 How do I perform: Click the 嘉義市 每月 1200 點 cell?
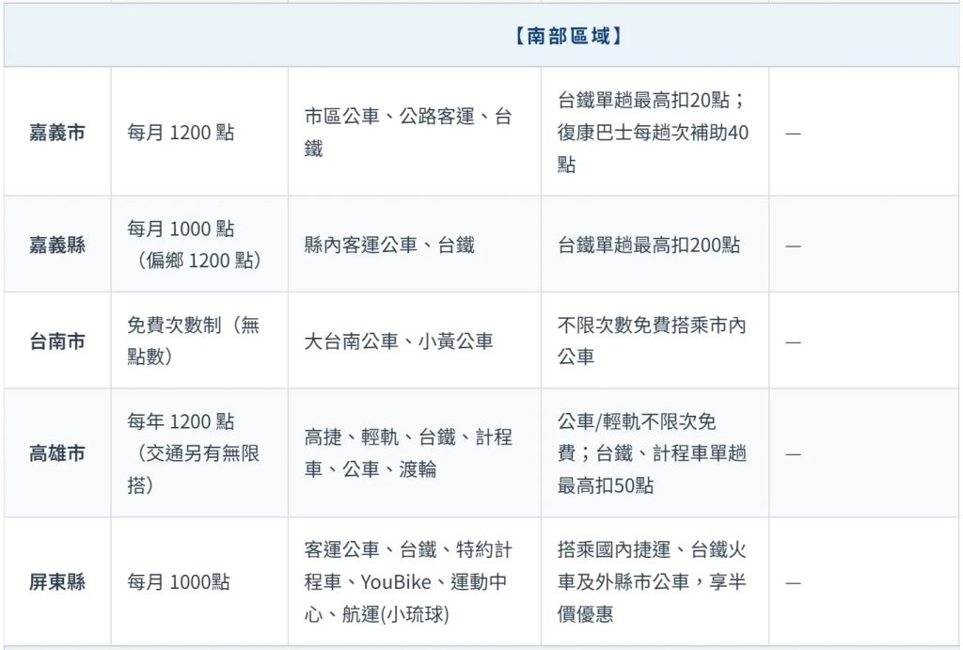pos(181,133)
